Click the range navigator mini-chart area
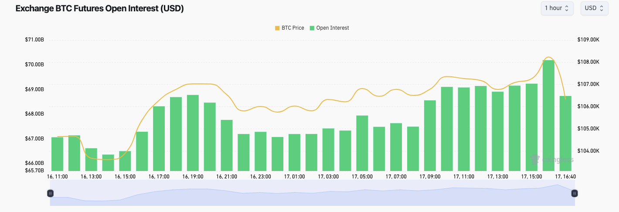The image size is (619, 212). (x=312, y=194)
